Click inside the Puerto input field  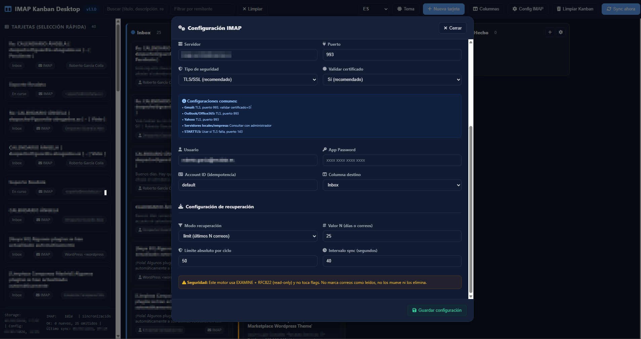coord(392,55)
